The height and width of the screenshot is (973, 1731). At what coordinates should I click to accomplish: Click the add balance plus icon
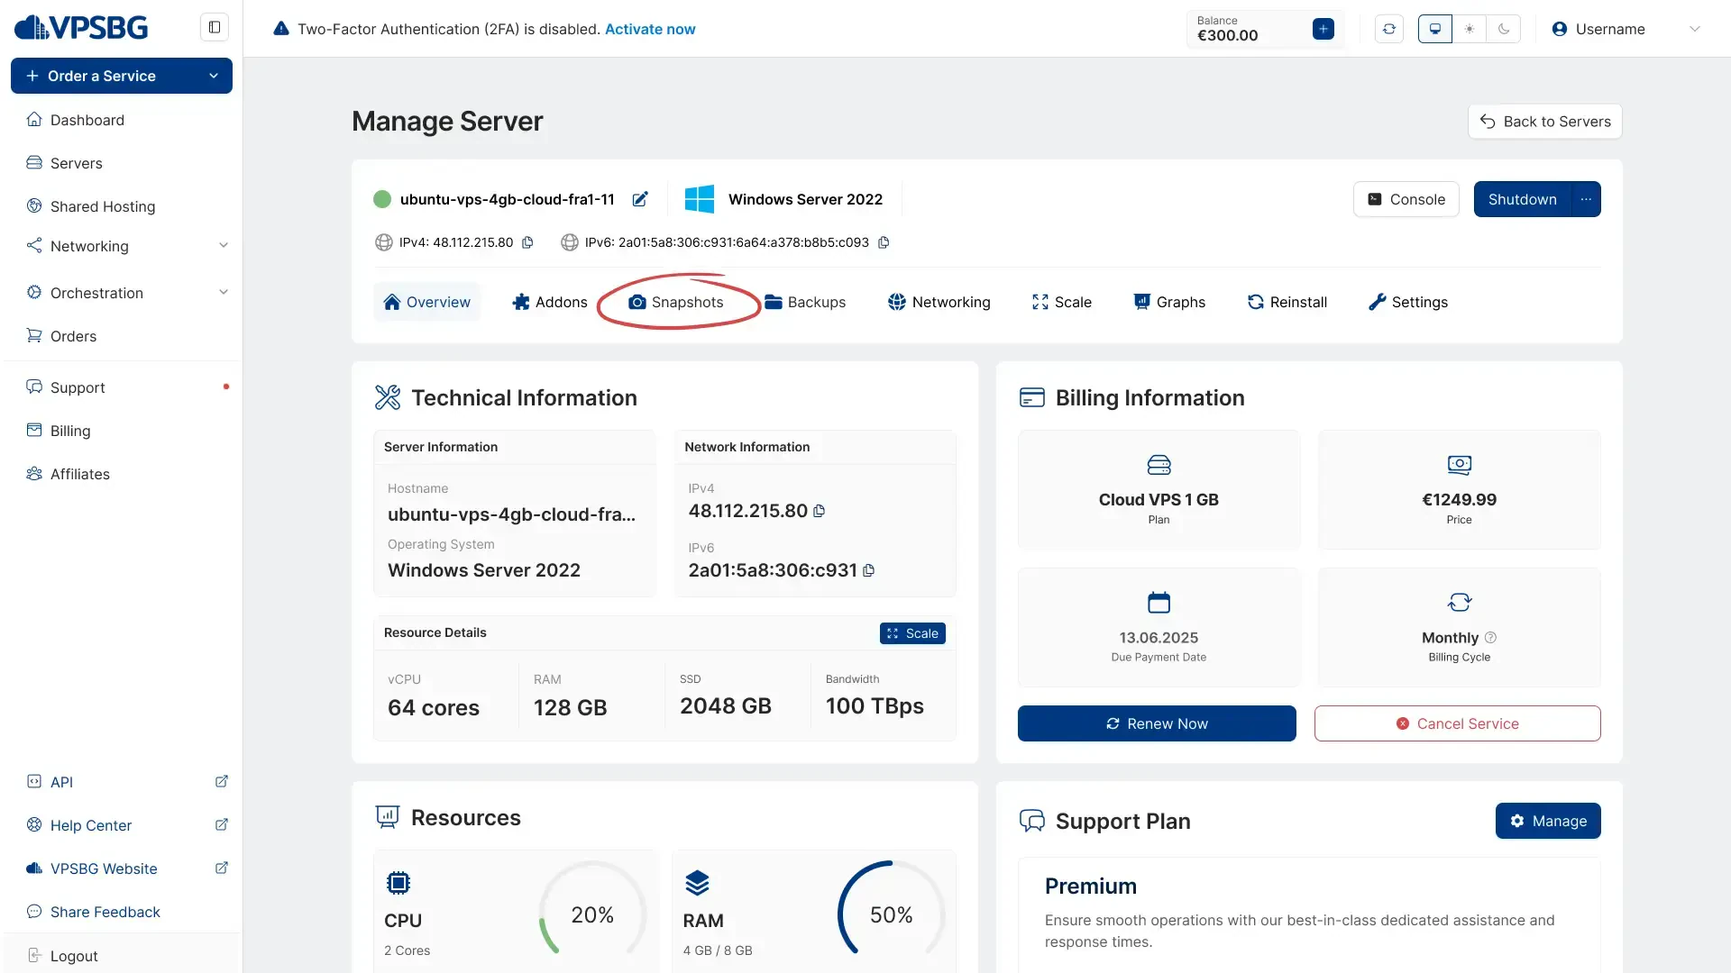pyautogui.click(x=1323, y=29)
